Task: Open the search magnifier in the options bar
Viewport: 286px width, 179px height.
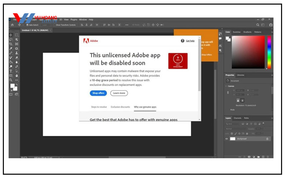Action: click(257, 25)
